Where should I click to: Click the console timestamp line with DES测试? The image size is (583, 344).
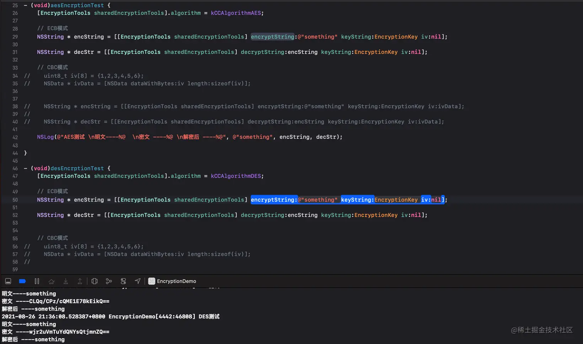111,317
